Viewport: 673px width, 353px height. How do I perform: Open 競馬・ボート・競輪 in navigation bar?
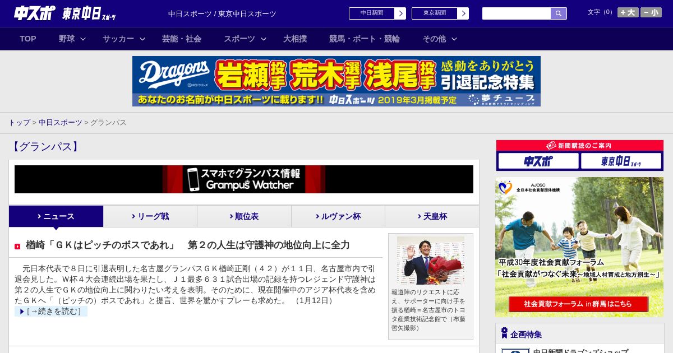point(365,39)
